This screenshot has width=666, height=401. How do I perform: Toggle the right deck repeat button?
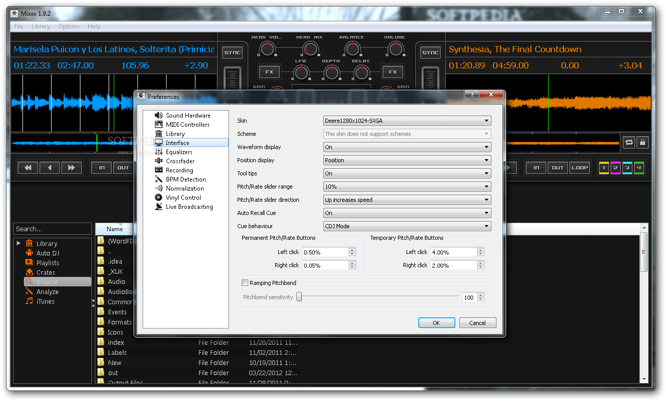click(629, 142)
